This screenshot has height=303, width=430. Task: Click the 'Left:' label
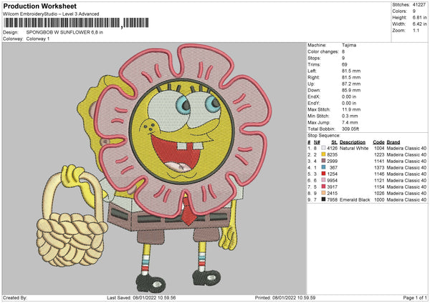312,71
